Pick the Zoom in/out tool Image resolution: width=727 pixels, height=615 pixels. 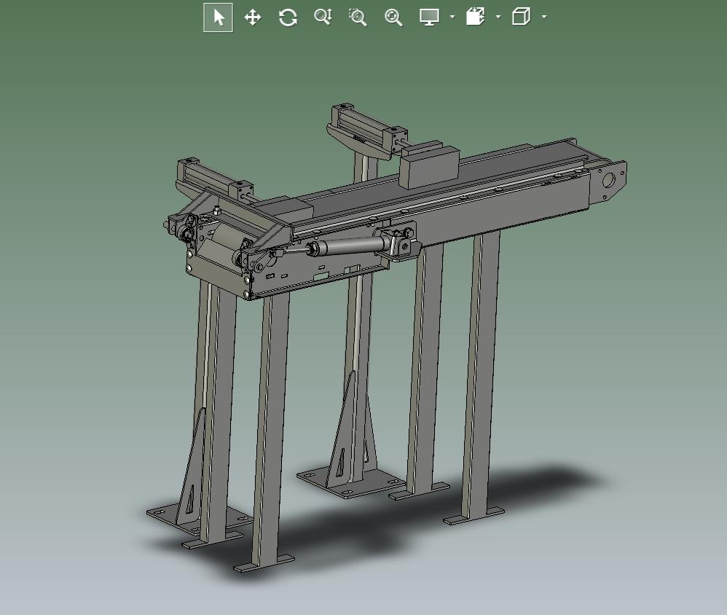tap(323, 17)
